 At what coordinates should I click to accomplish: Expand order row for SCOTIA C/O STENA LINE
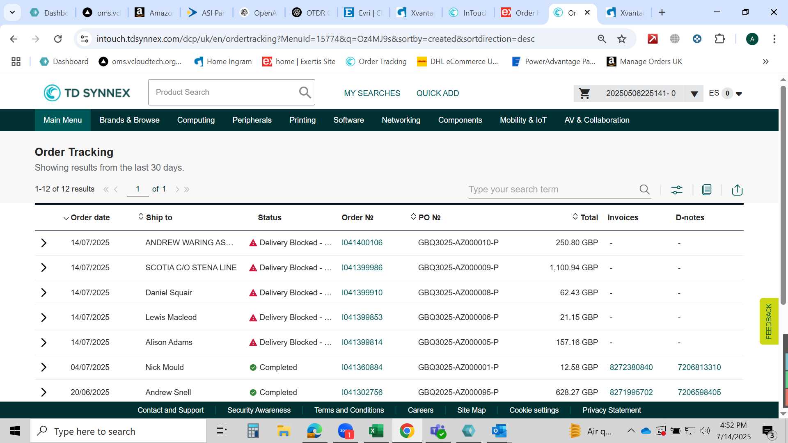click(44, 268)
